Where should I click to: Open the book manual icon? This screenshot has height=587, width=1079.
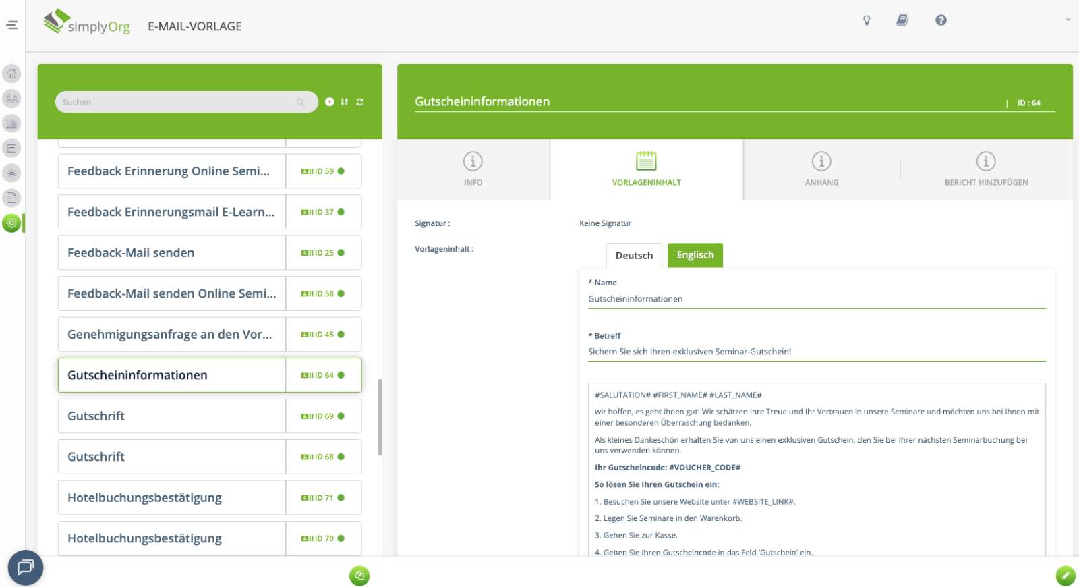pyautogui.click(x=902, y=20)
